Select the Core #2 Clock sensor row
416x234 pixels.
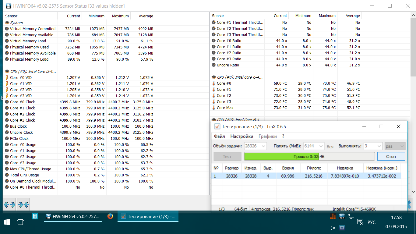tap(79, 114)
